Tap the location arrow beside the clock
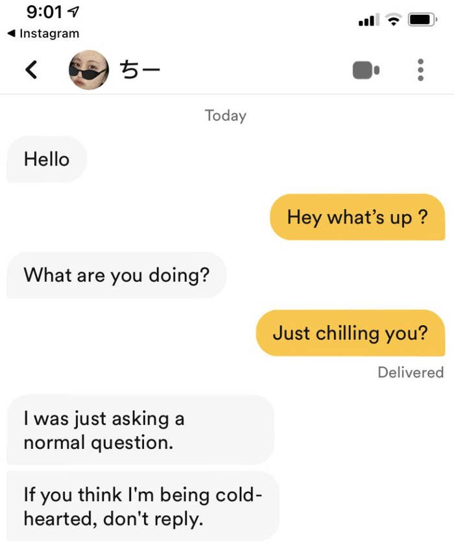 73,12
